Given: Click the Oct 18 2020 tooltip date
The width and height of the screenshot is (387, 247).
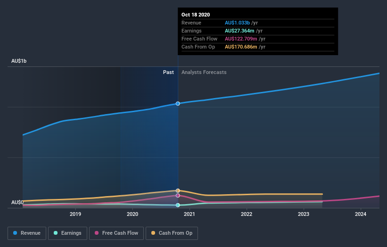Looking at the screenshot, I should tap(196, 15).
